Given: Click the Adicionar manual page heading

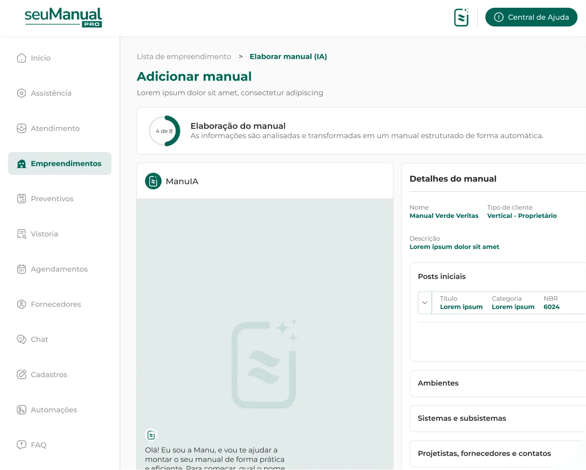Looking at the screenshot, I should 194,76.
